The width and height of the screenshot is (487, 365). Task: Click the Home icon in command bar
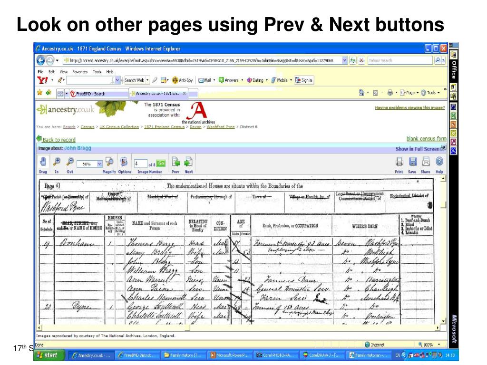[361, 93]
